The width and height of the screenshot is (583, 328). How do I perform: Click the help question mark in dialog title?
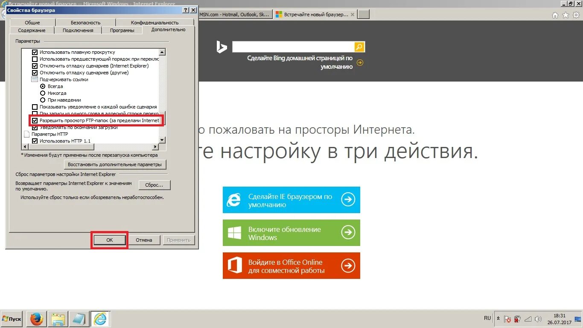coord(185,10)
